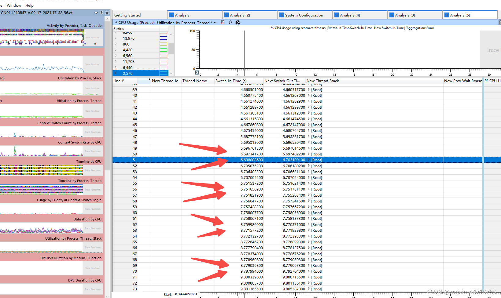
Task: Switch to Analysis (4) tab
Action: [x=360, y=15]
